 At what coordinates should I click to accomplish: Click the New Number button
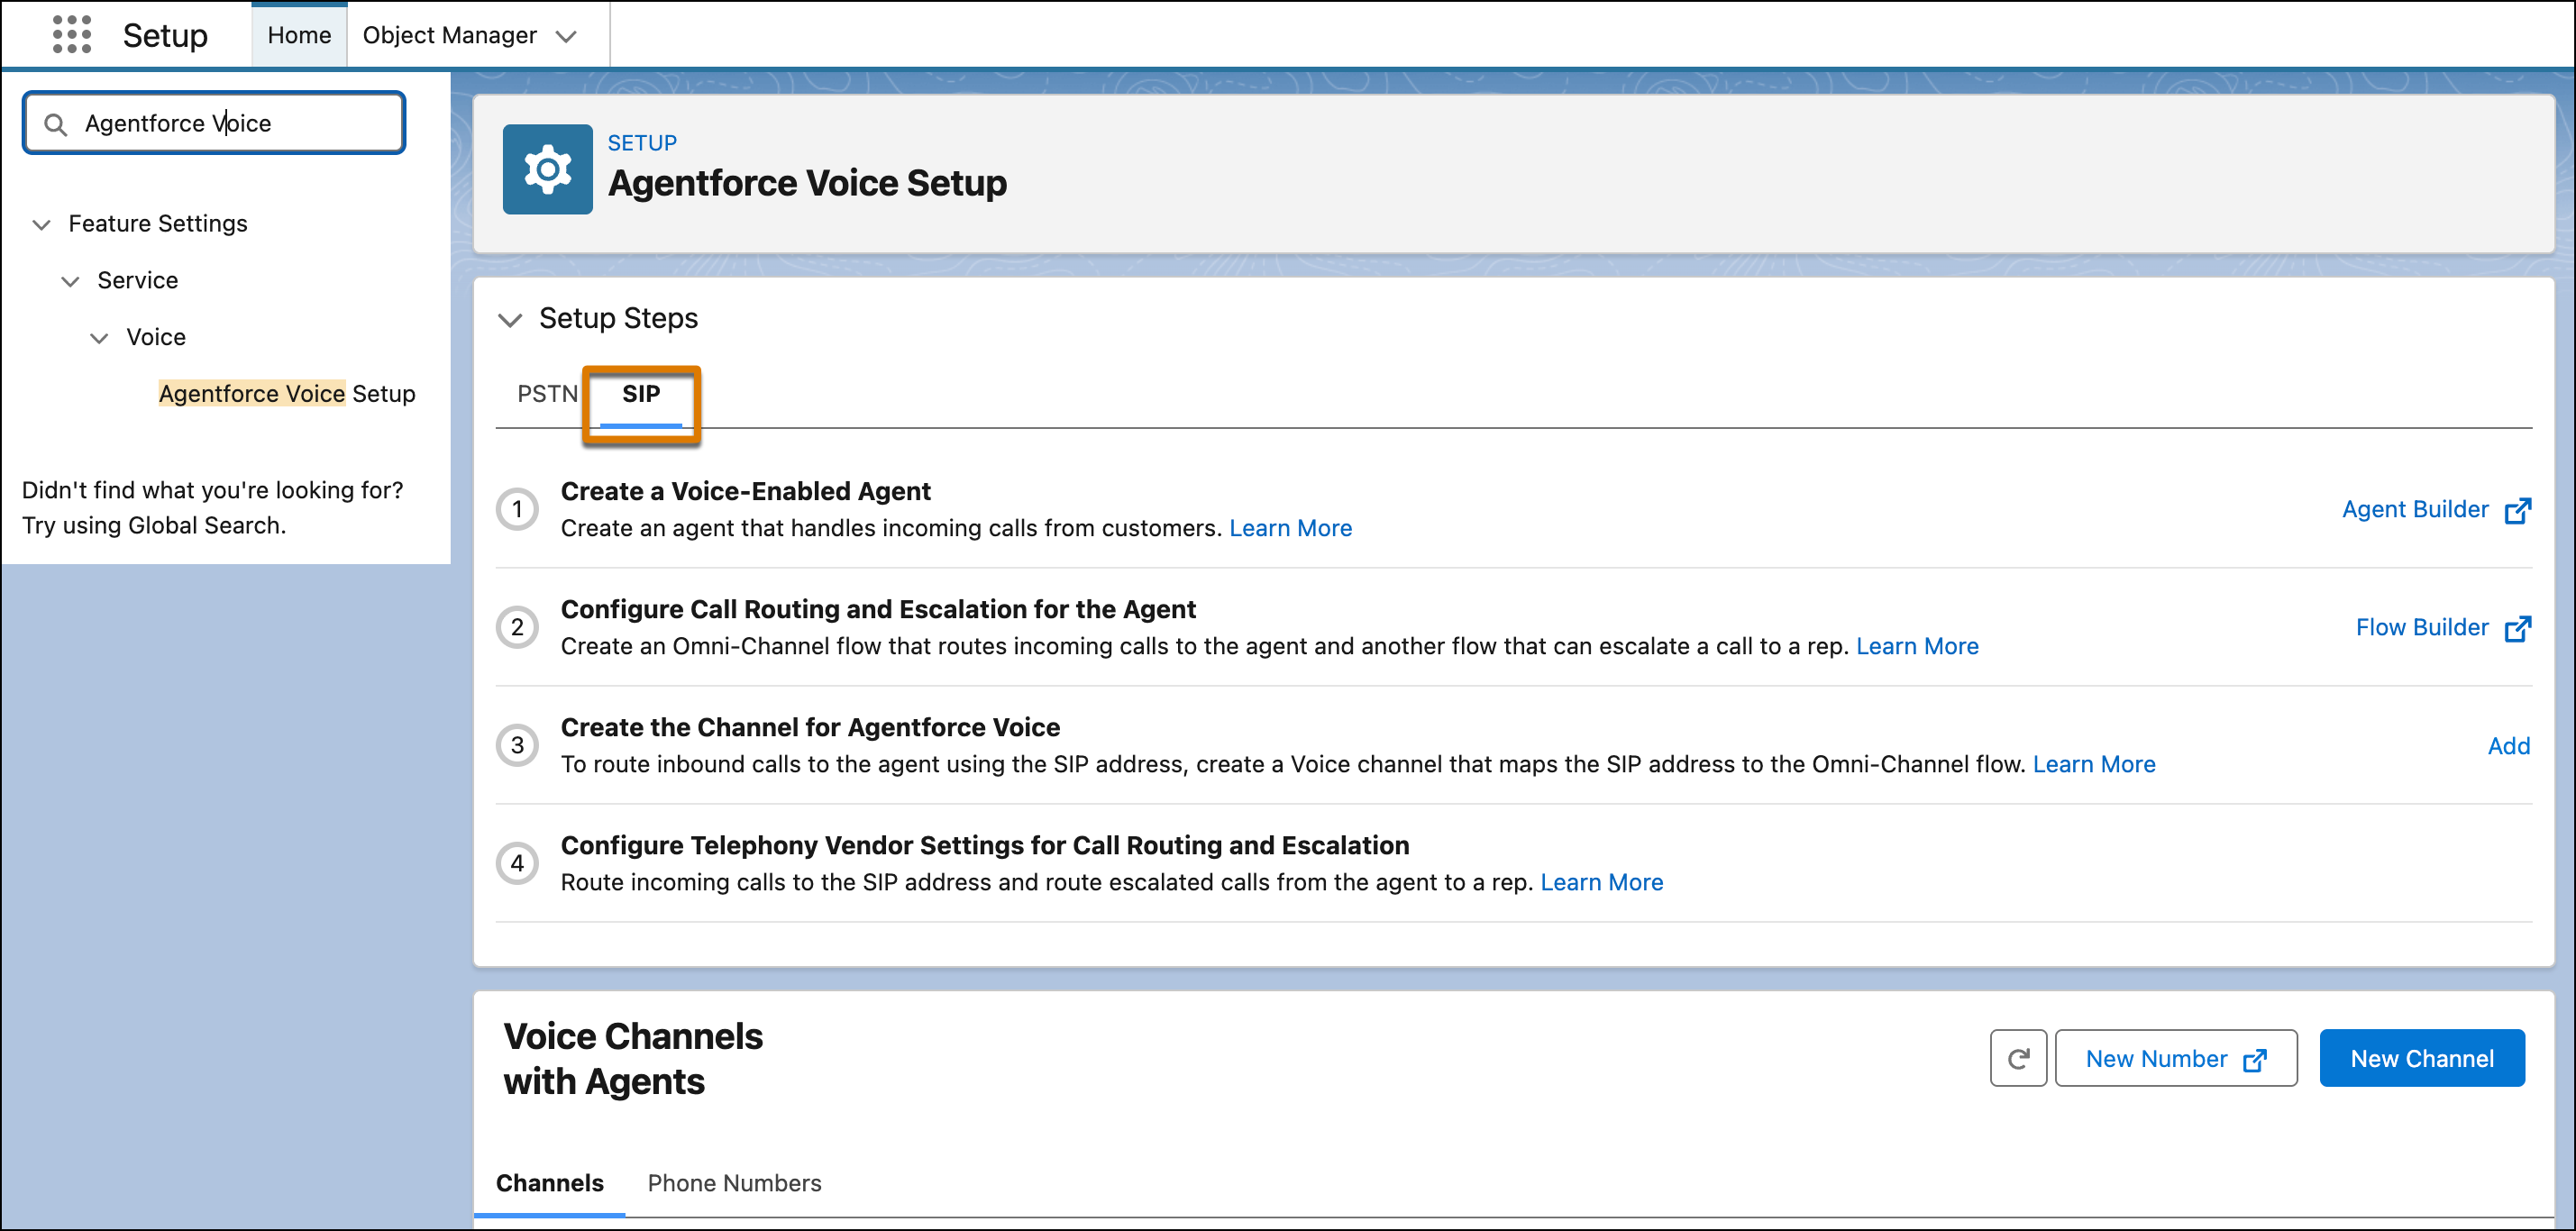(2176, 1058)
